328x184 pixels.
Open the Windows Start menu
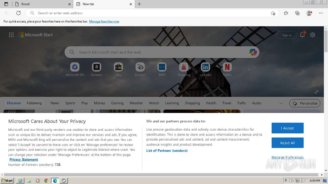[7, 180]
